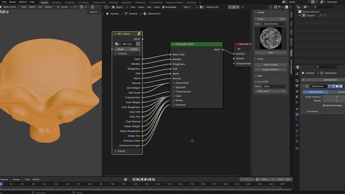The width and height of the screenshot is (345, 194).
Task: Enable the Use UDIM checkbox
Action: [x=256, y=81]
